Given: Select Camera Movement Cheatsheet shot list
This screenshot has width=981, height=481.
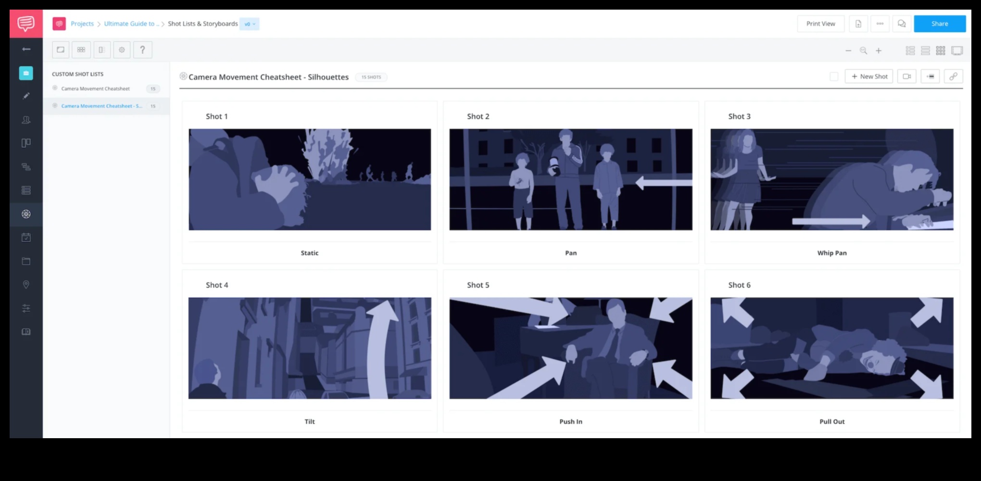Looking at the screenshot, I should [106, 89].
